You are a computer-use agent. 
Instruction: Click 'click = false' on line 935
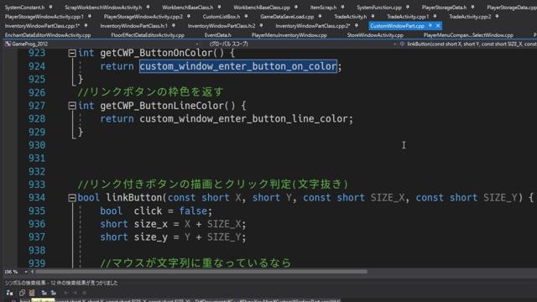tap(170, 211)
